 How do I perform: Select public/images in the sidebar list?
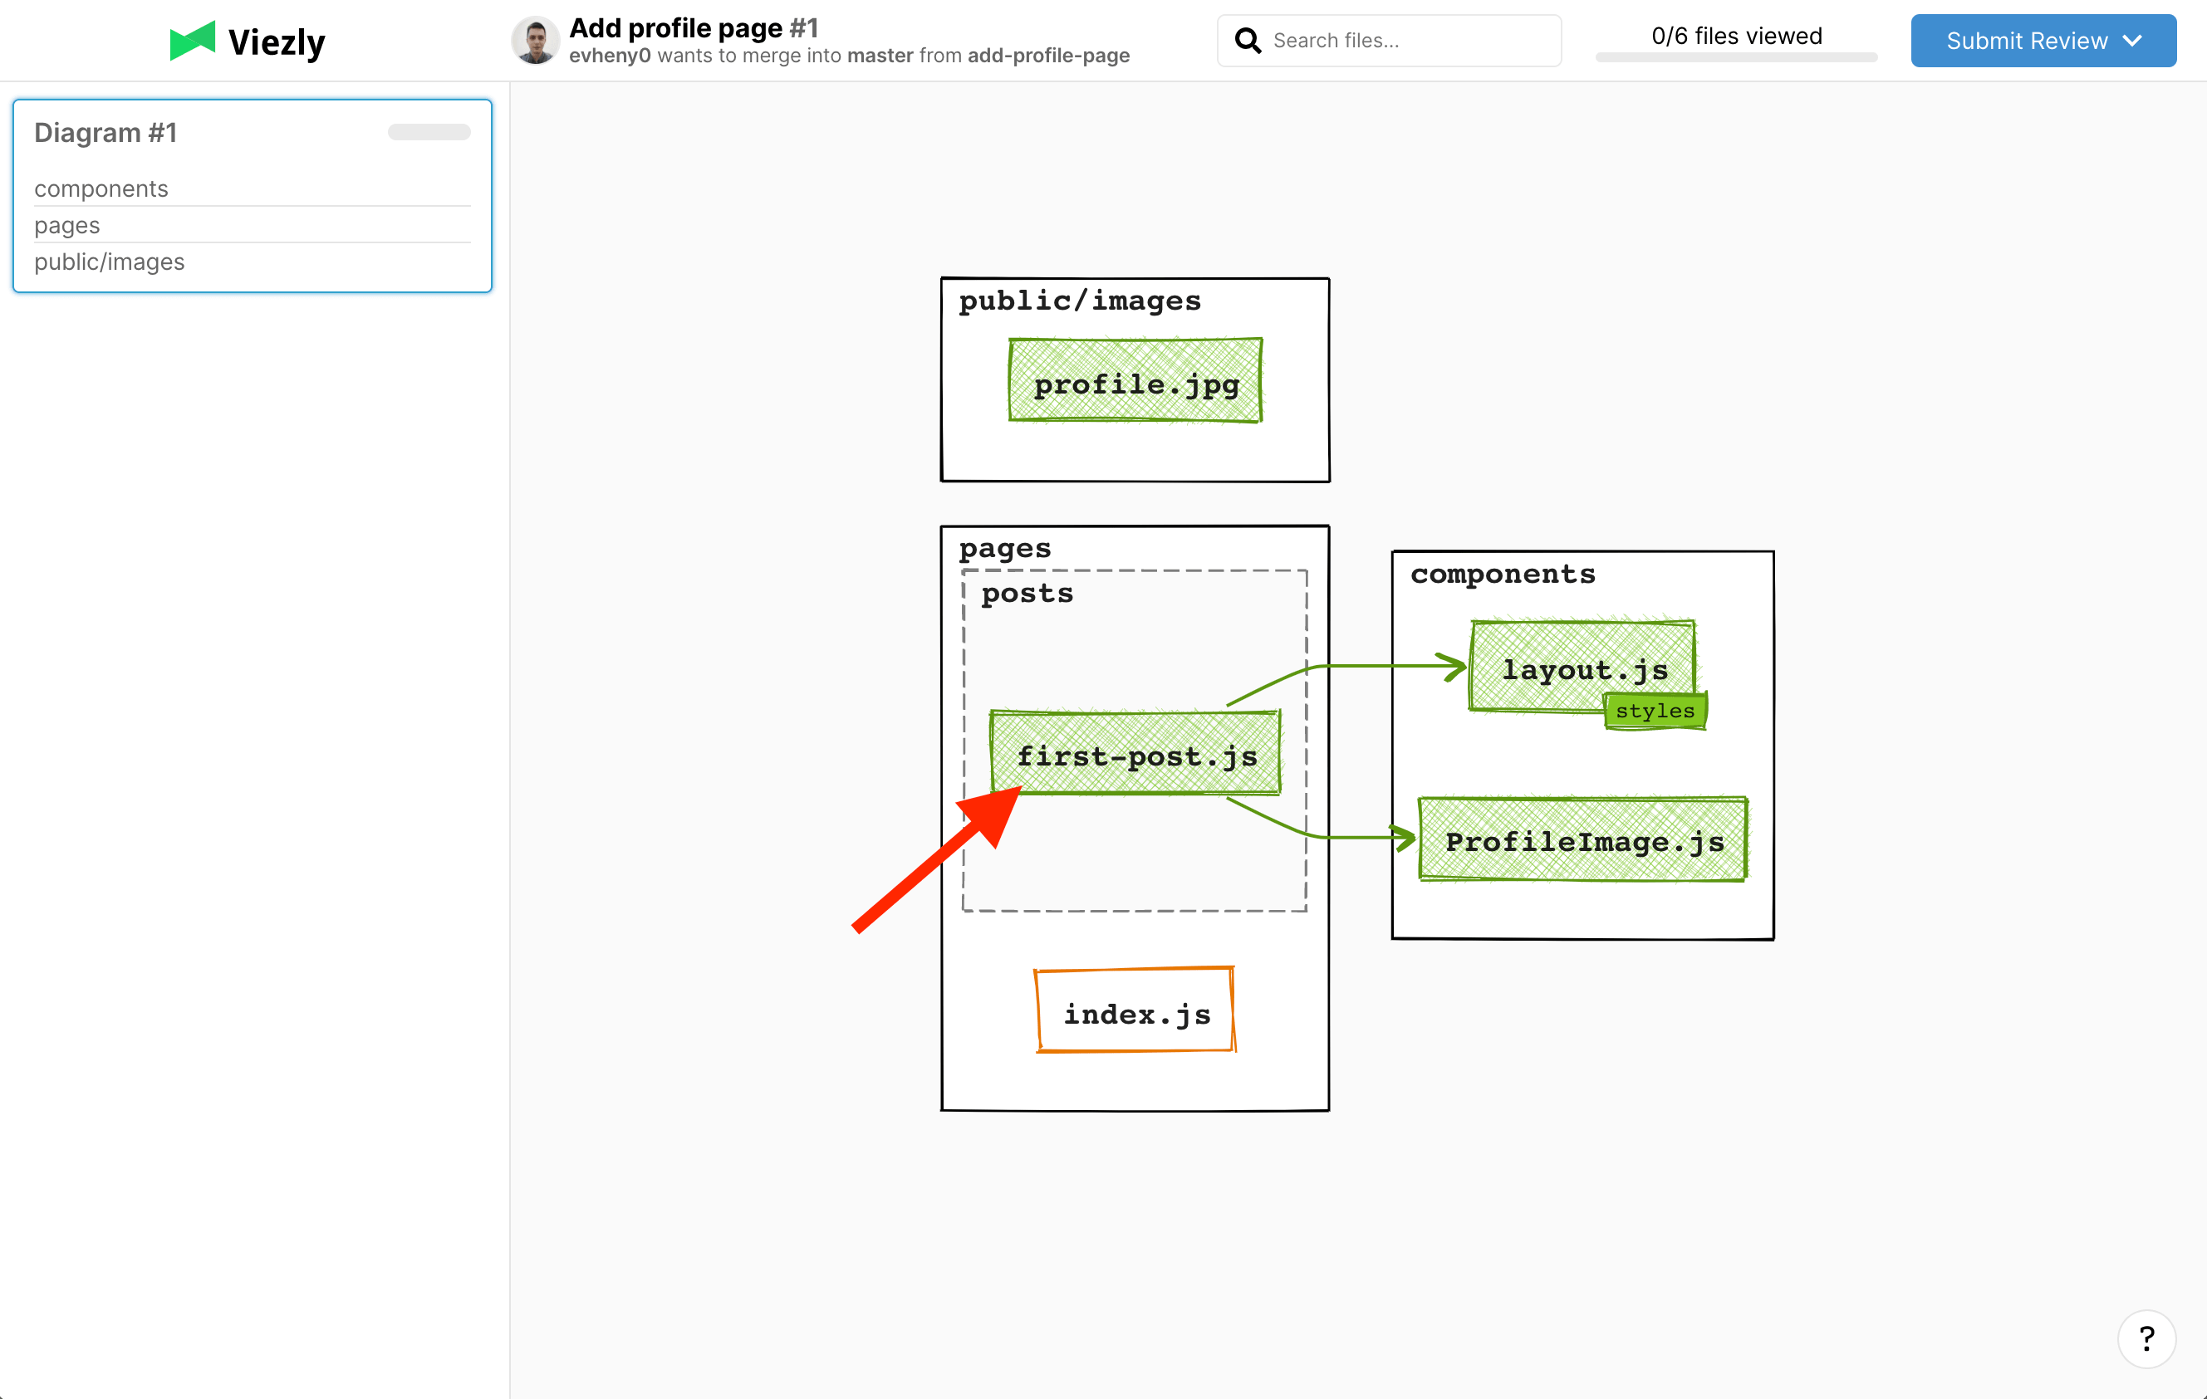tap(109, 262)
